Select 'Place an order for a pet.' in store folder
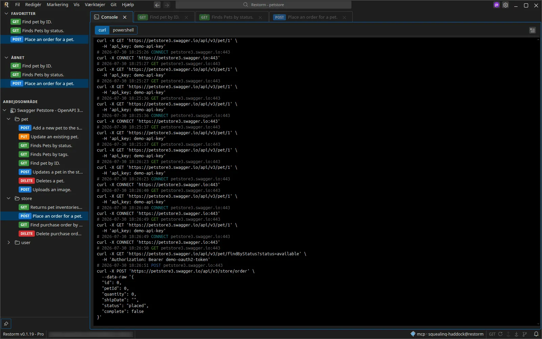This screenshot has width=542, height=339. (x=44, y=216)
